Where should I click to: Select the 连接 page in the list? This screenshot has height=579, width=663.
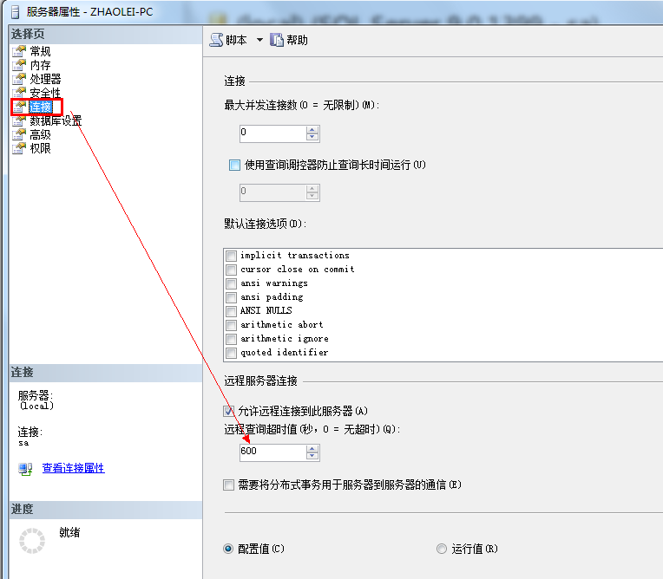[40, 107]
